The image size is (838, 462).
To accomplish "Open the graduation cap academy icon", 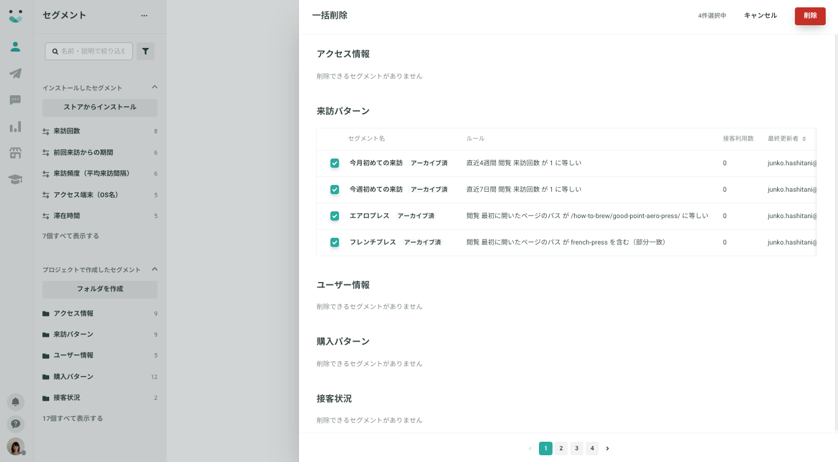I will click(15, 179).
